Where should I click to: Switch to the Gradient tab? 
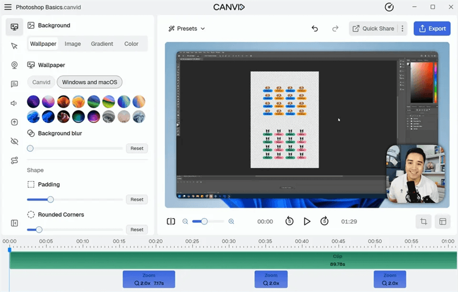tap(102, 44)
